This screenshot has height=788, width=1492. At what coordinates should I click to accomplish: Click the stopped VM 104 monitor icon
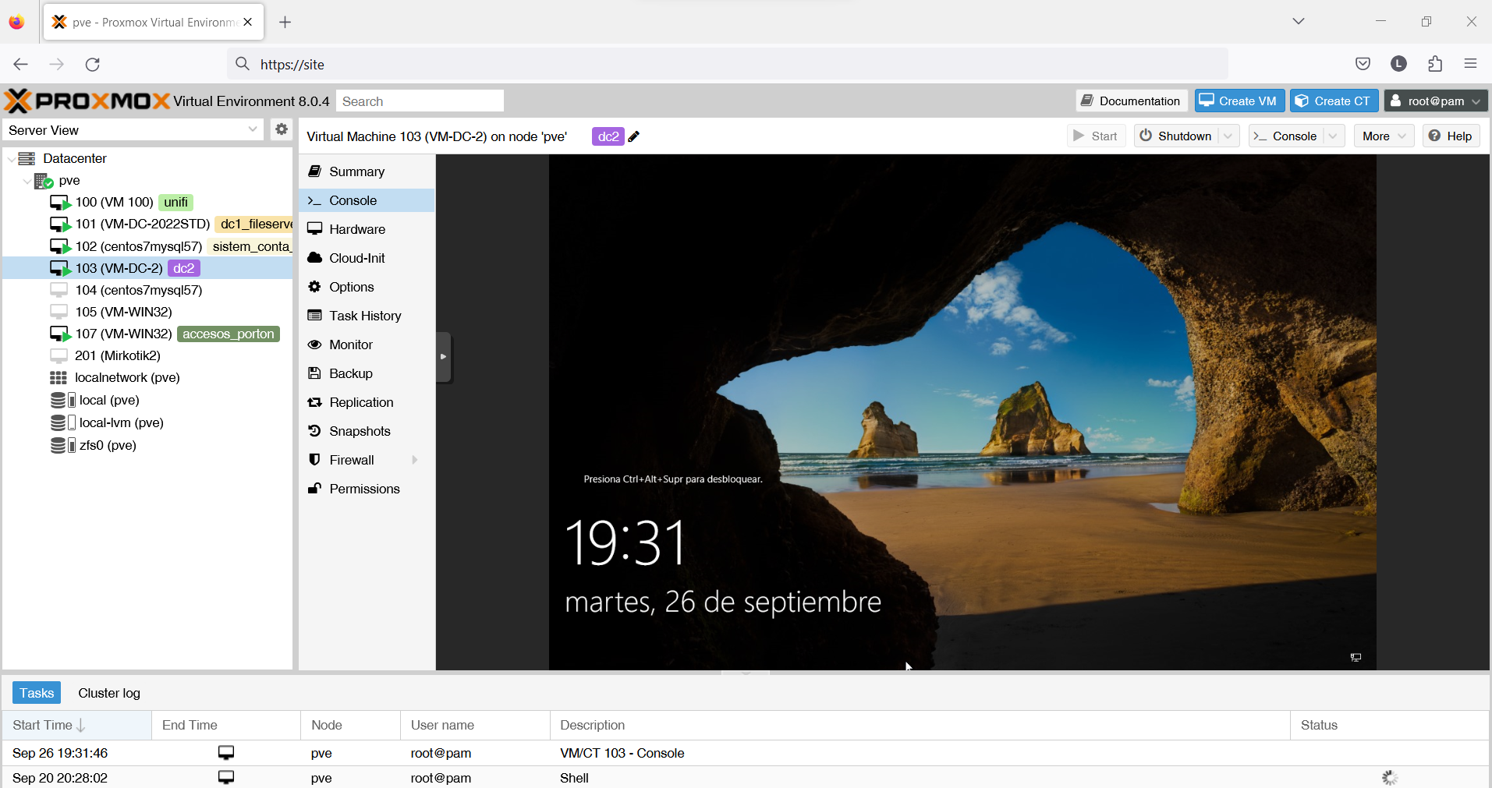pyautogui.click(x=58, y=290)
